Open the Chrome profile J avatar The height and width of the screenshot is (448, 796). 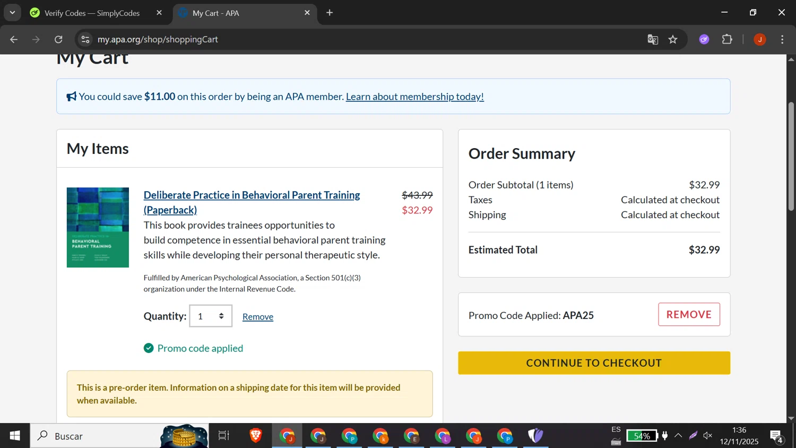760,39
